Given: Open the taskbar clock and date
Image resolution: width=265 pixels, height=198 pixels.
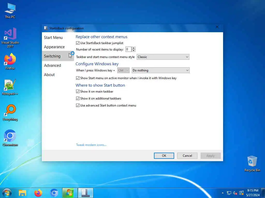Looking at the screenshot, I should [253, 193].
